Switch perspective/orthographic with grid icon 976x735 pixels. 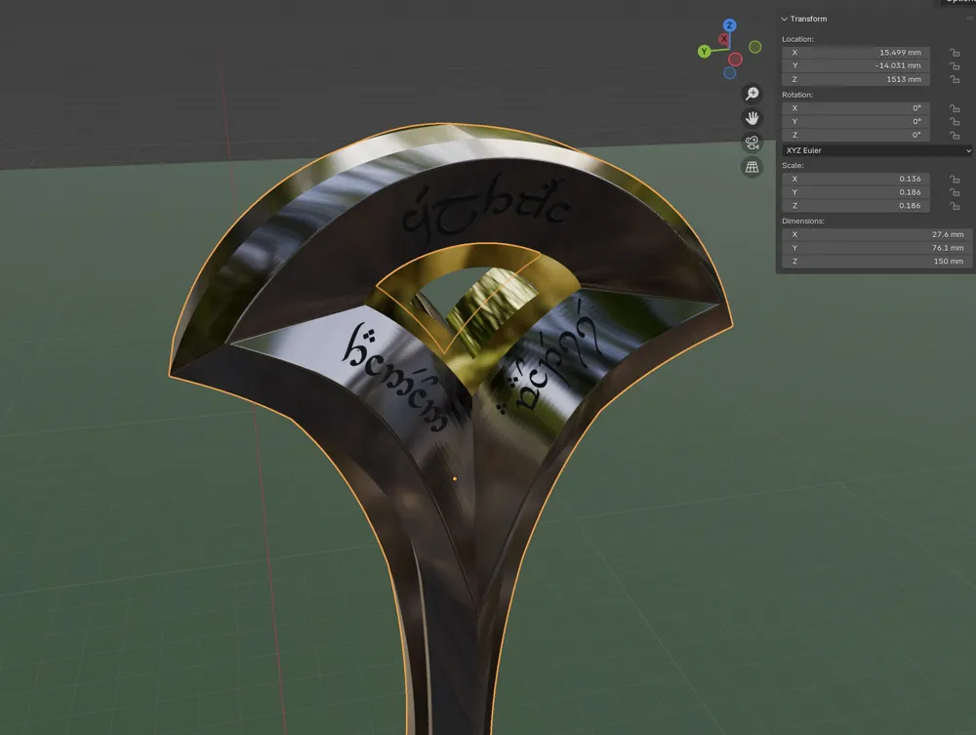tap(752, 167)
